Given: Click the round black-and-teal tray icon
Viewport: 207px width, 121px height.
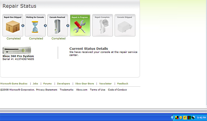Looking at the screenshot, I should 193,117.
